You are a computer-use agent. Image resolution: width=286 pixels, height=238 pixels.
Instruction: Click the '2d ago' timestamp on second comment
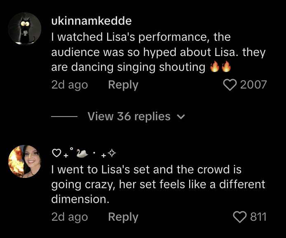pos(69,217)
